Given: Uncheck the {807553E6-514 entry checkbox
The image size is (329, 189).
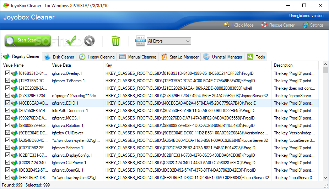Looking at the screenshot, I should click(x=7, y=110).
